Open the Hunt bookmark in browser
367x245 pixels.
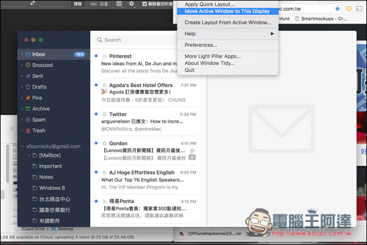pyautogui.click(x=284, y=19)
